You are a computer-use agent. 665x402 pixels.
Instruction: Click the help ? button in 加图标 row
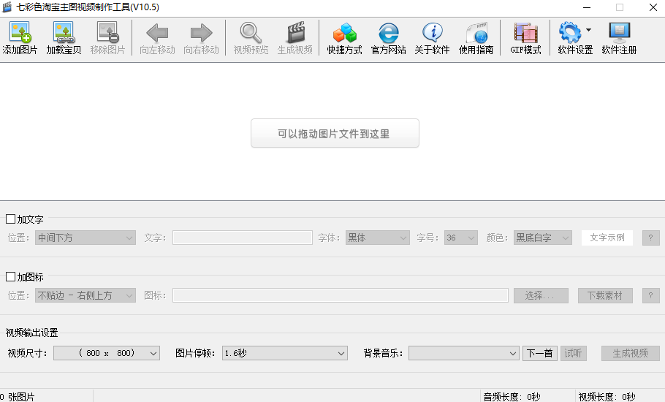point(651,295)
